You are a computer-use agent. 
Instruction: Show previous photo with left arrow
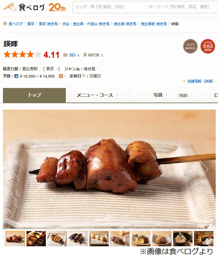pyautogui.click(x=14, y=169)
